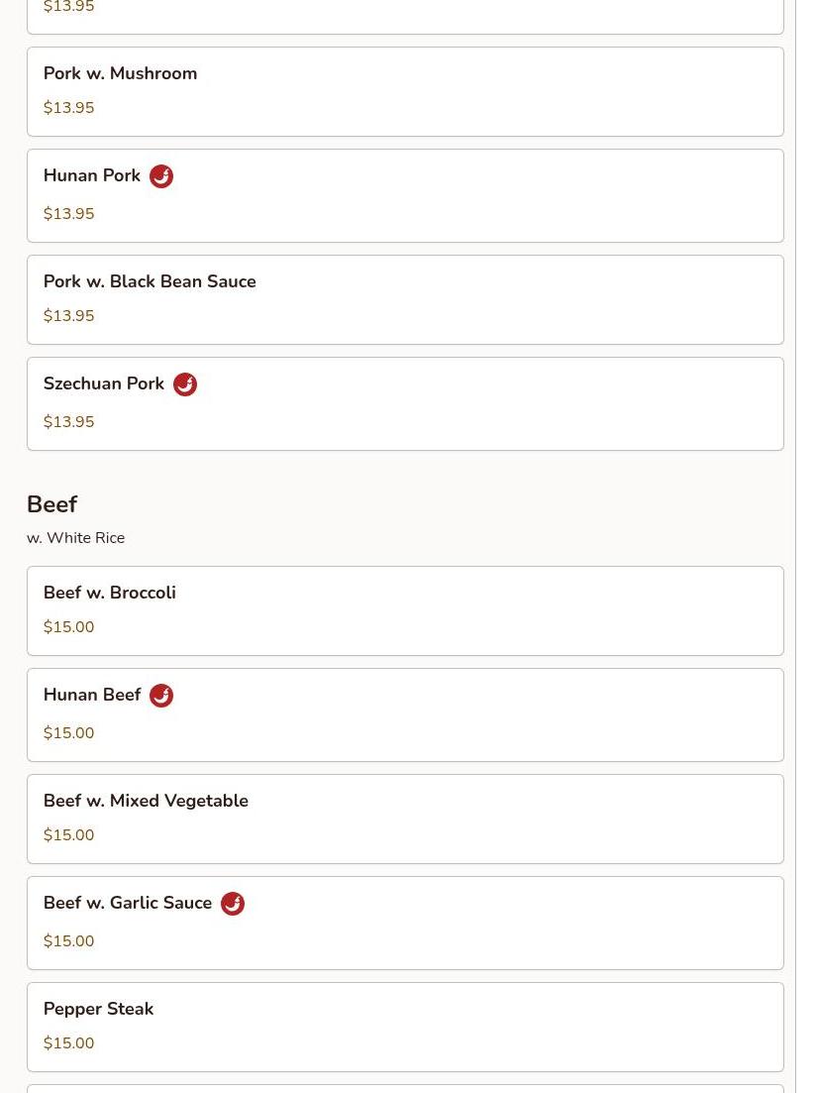Select the Hunan Pork item name
The width and height of the screenshot is (816, 1093).
point(92,175)
